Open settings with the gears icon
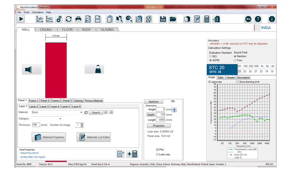This screenshot has height=172, width=283. pyautogui.click(x=59, y=19)
